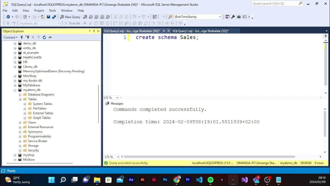Expand the Programmability folder
This screenshot has height=186, width=330.
(20, 136)
